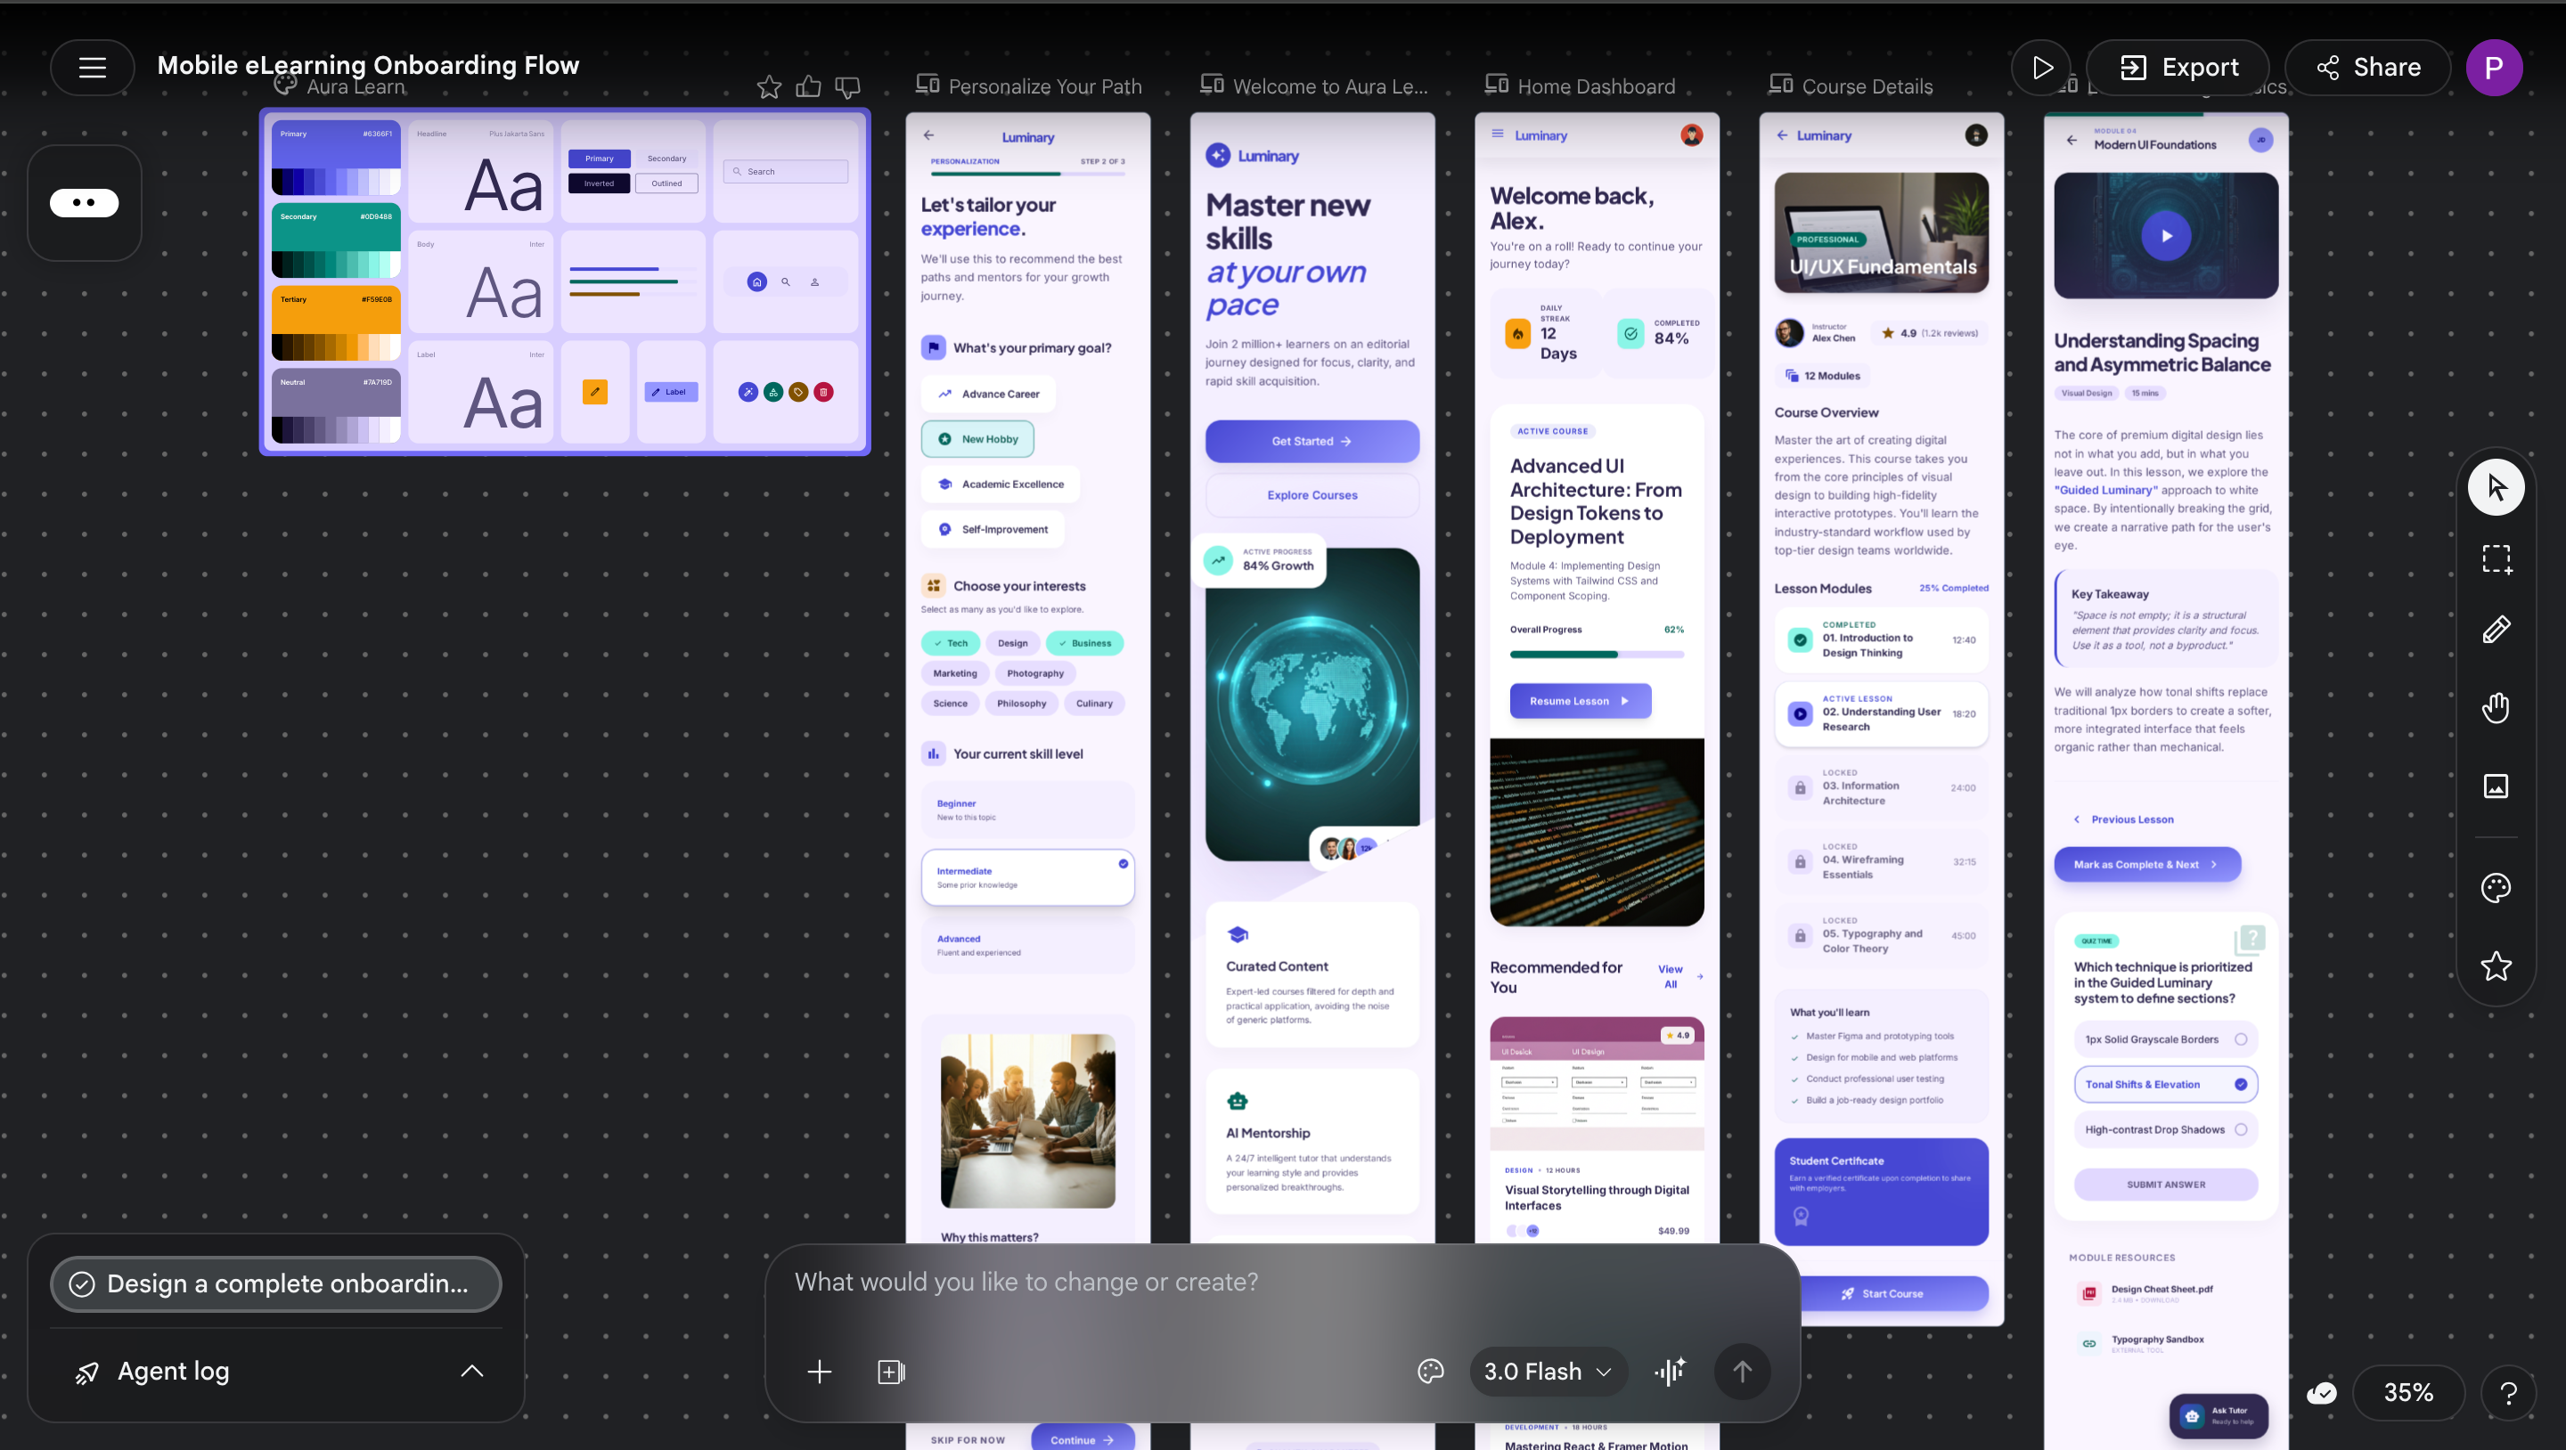The width and height of the screenshot is (2566, 1450).
Task: Open the UI/UX Fundamentals course thumbnail
Action: [1881, 233]
